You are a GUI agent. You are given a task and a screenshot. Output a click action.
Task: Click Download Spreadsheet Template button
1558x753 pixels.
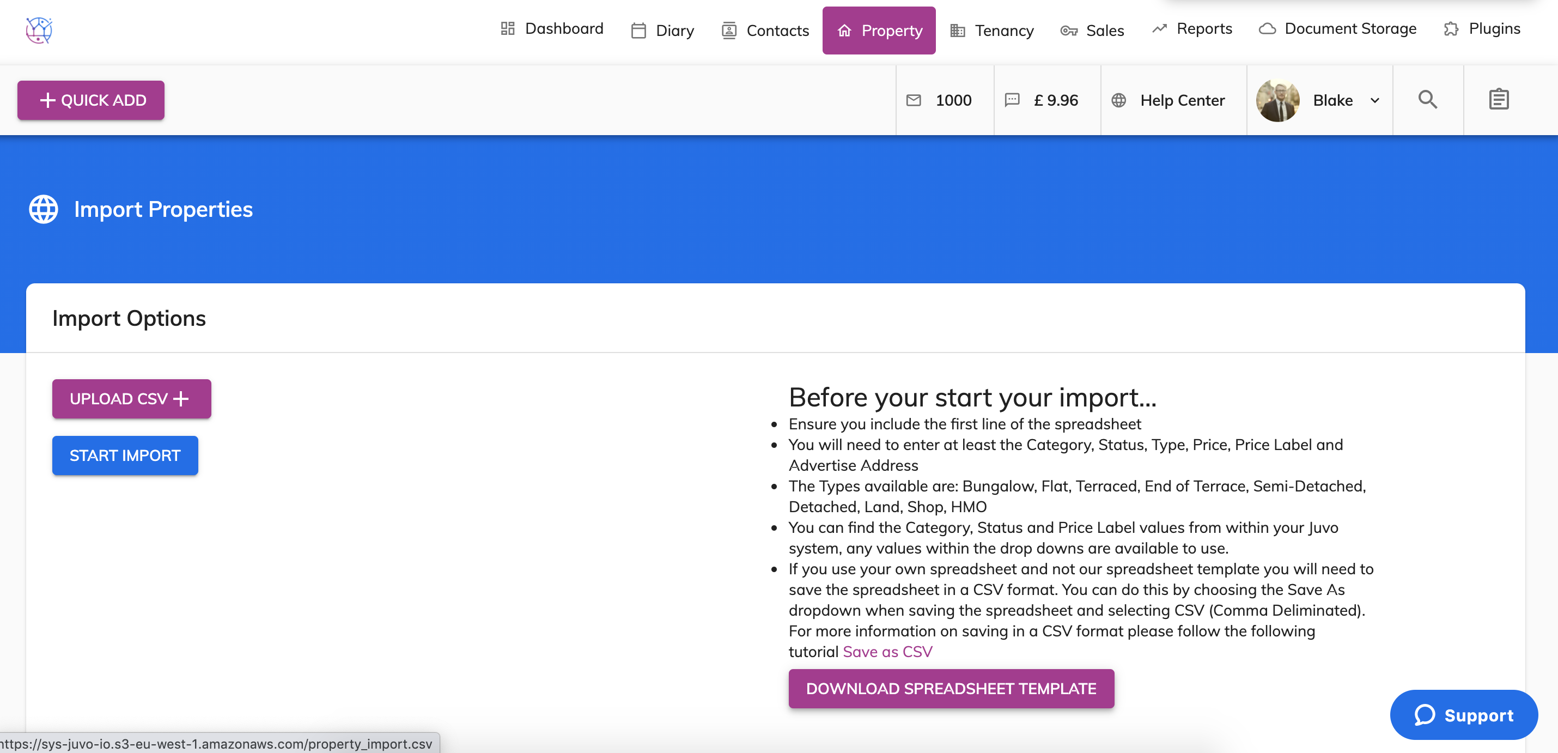951,688
